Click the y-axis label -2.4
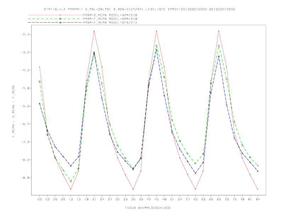 click(25, 34)
